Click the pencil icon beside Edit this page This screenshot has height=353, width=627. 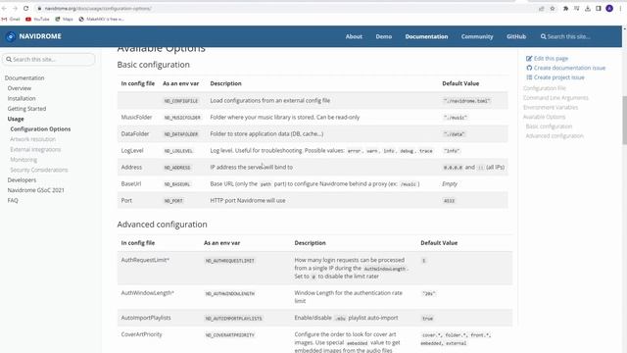529,59
